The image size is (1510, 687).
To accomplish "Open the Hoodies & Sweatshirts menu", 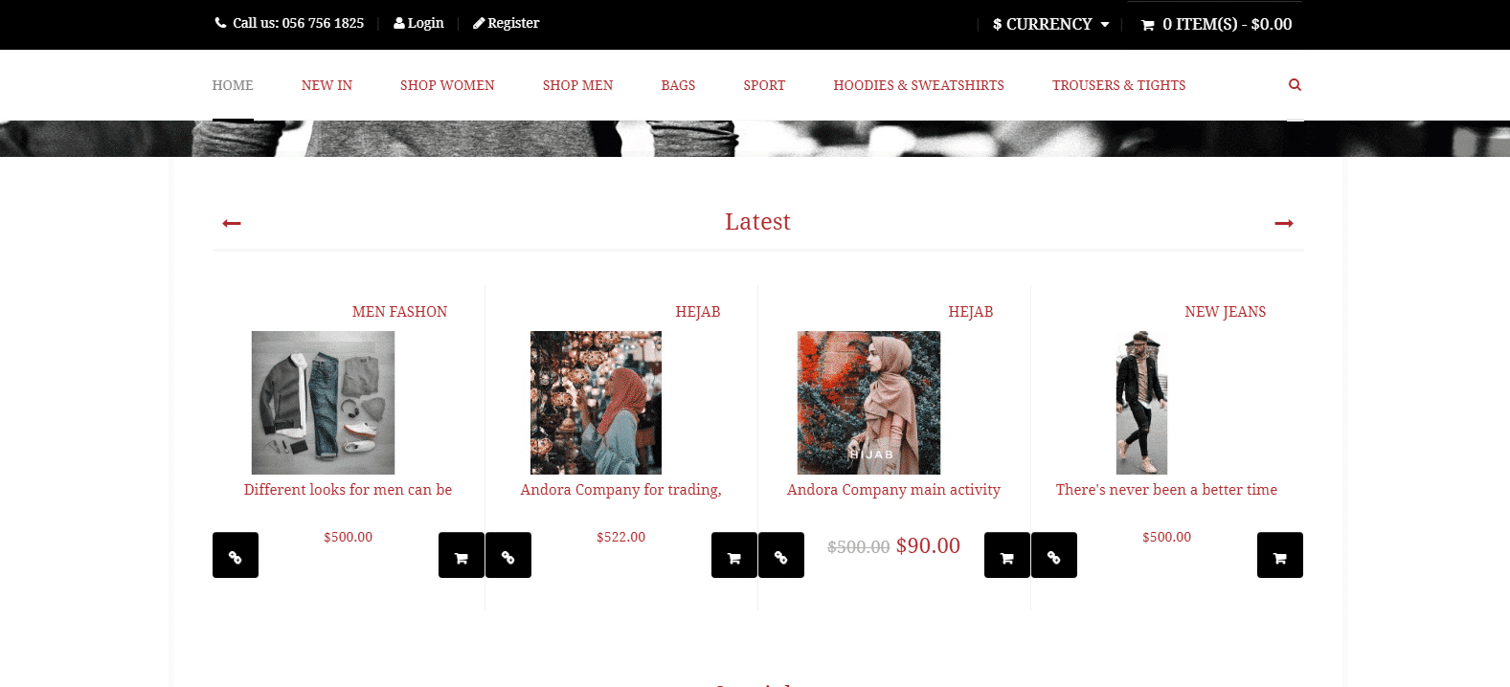I will coord(918,85).
